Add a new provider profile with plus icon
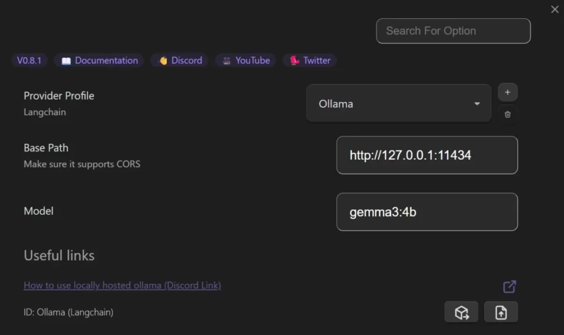 (x=507, y=92)
